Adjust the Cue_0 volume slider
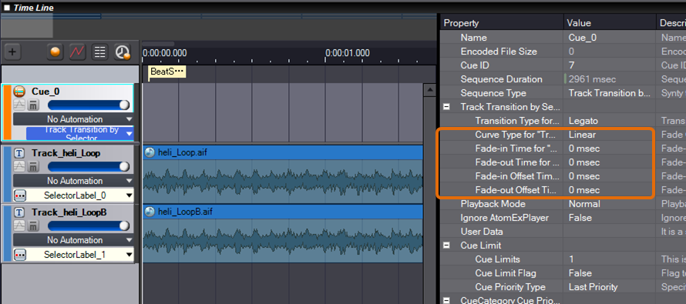The image size is (686, 304). [x=89, y=105]
